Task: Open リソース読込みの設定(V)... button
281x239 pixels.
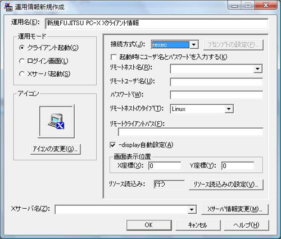Action: [x=226, y=185]
